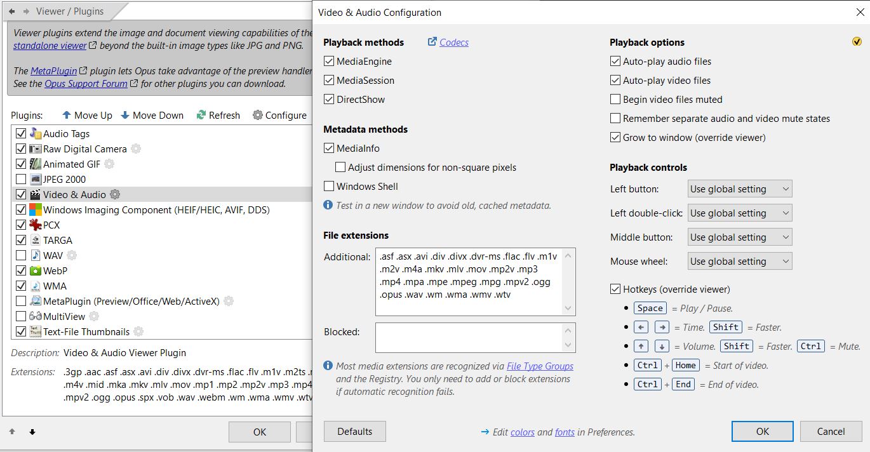The width and height of the screenshot is (870, 452).
Task: Click the Animated GIF plugin icon
Action: coord(36,164)
